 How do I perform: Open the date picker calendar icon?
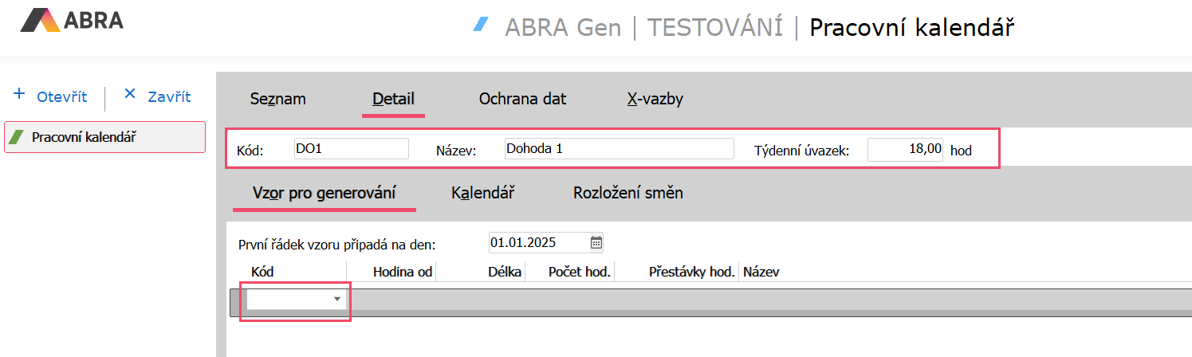tap(596, 242)
